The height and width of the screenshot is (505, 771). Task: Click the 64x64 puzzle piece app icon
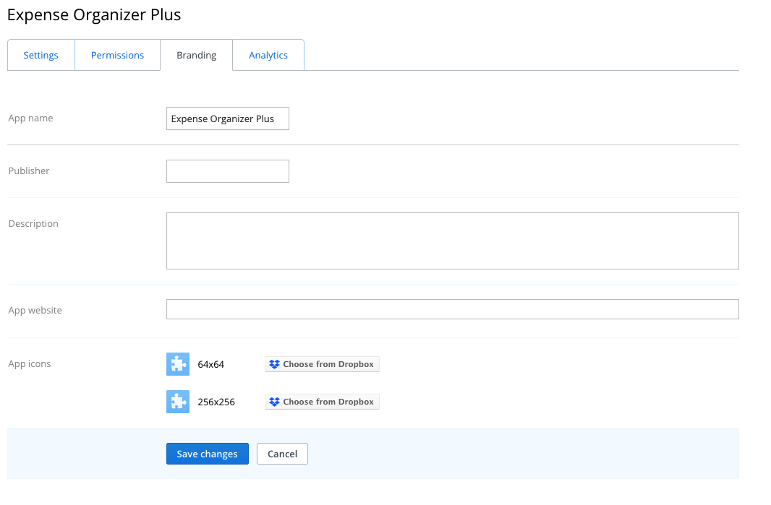click(x=178, y=364)
